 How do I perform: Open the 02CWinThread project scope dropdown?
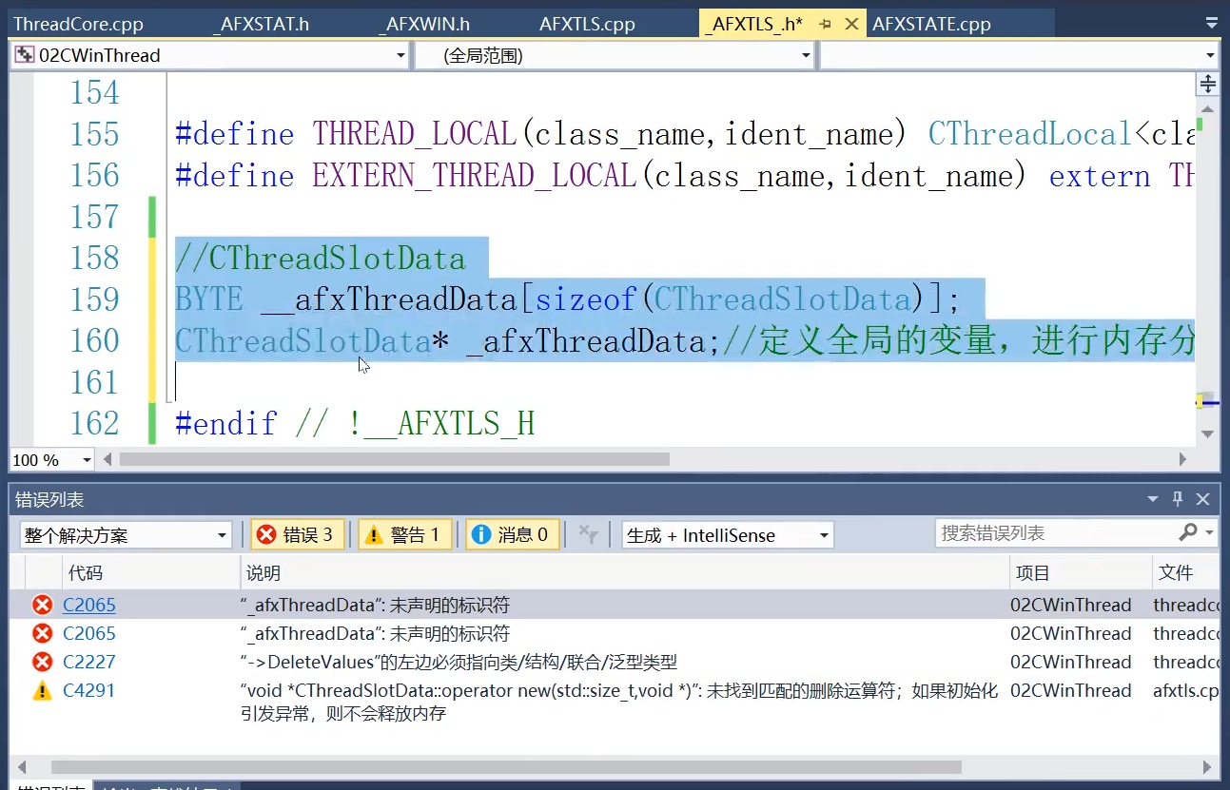[400, 56]
